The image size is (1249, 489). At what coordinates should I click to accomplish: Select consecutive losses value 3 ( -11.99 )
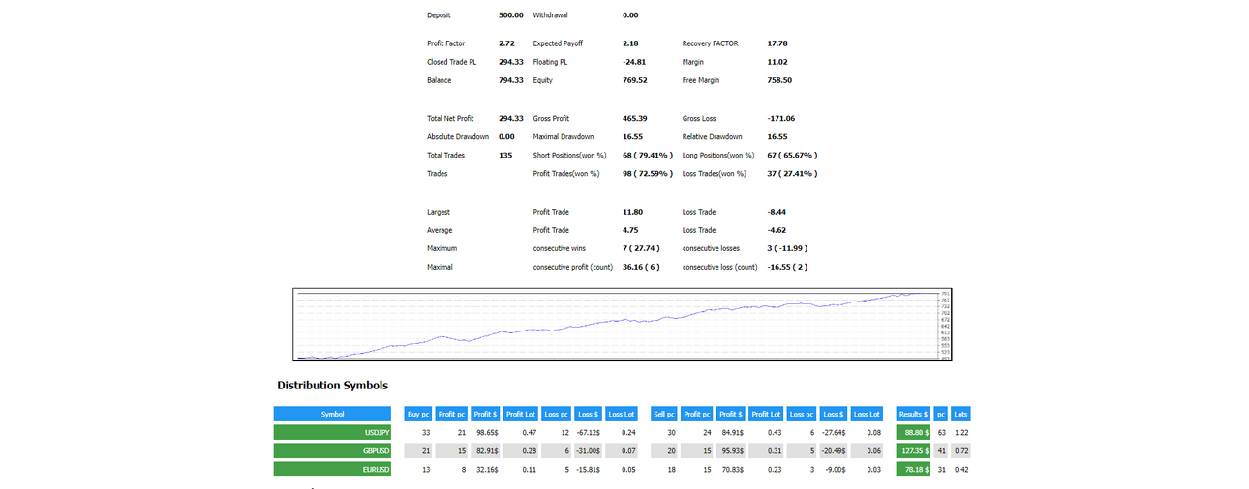pos(787,248)
